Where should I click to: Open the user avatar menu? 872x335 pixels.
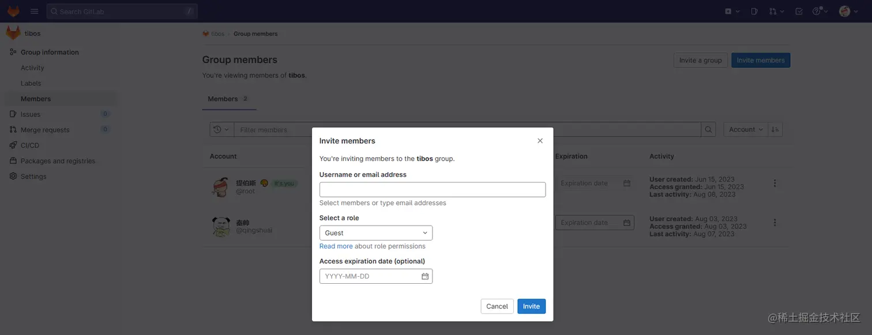[848, 11]
